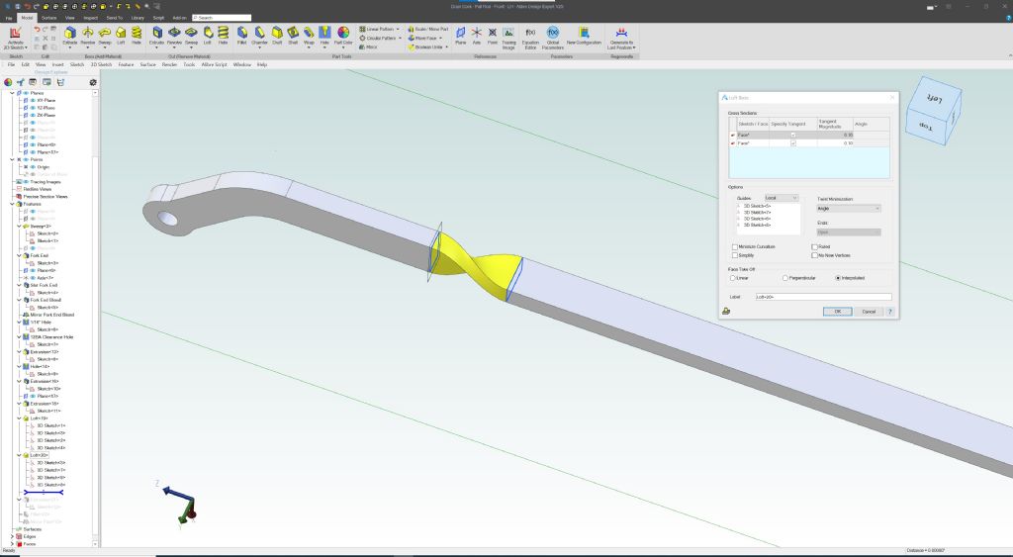Select the Boss Extrude tool
Screen dimensions: 1013x557
(70, 36)
